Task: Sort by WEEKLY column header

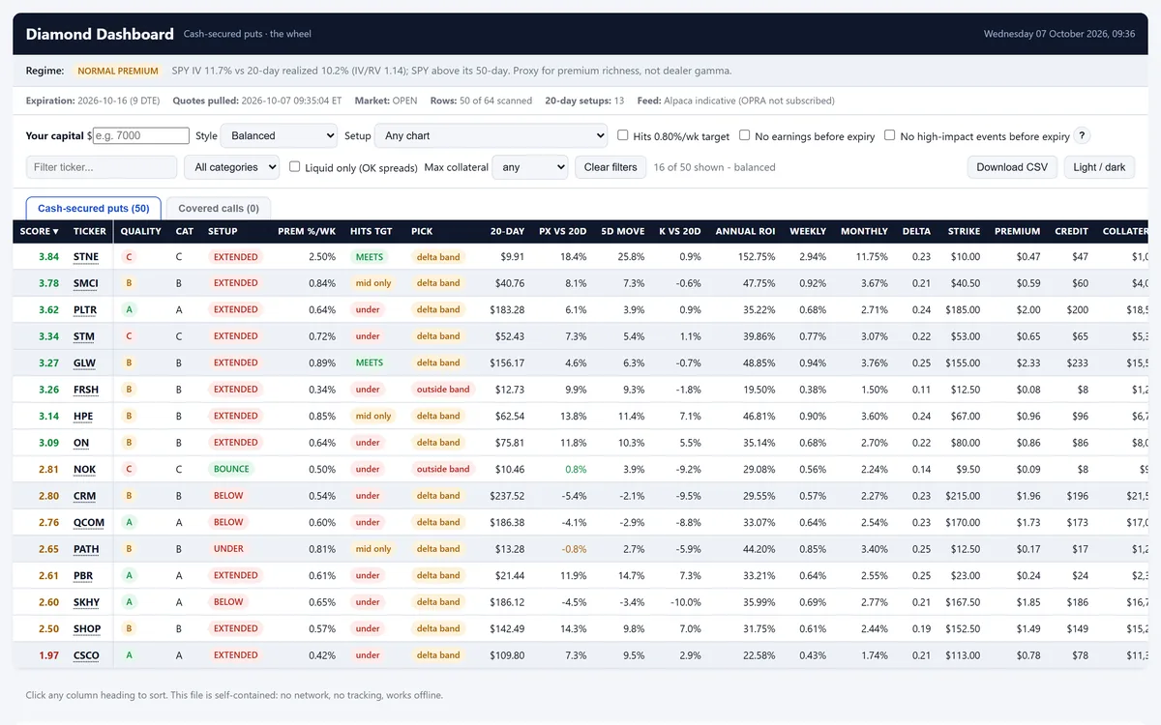Action: point(808,231)
